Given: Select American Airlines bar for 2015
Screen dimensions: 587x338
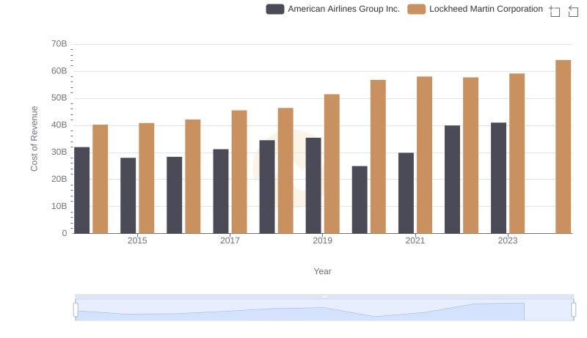Looking at the screenshot, I should [x=128, y=196].
